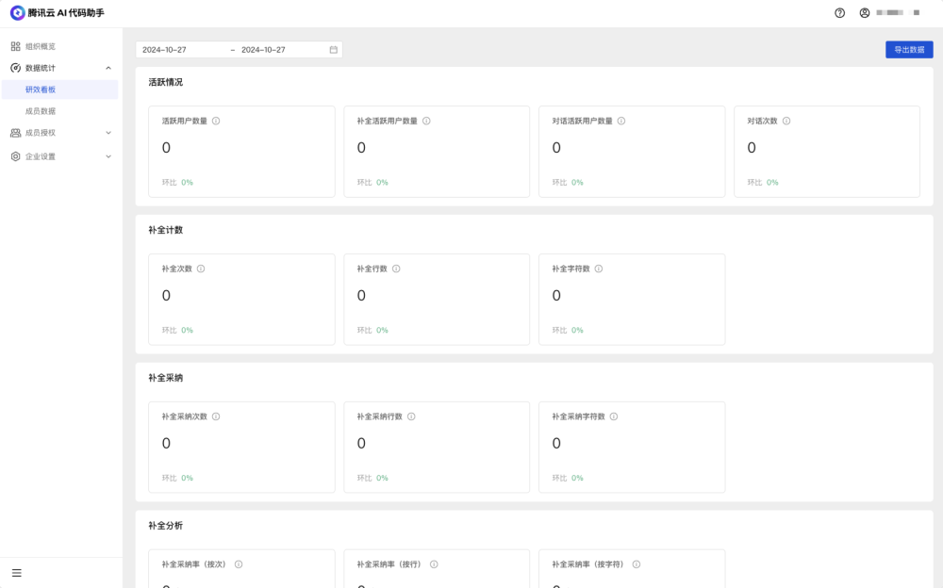
Task: Expand the 企业设置 menu section
Action: (108, 156)
